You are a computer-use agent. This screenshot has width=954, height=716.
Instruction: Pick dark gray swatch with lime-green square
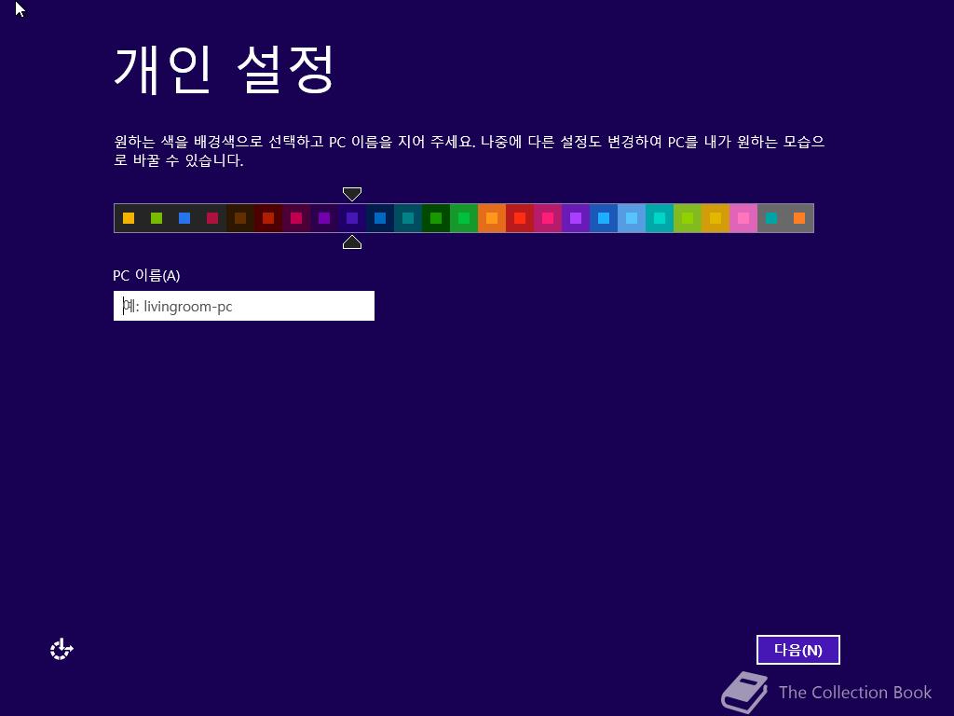tap(157, 218)
